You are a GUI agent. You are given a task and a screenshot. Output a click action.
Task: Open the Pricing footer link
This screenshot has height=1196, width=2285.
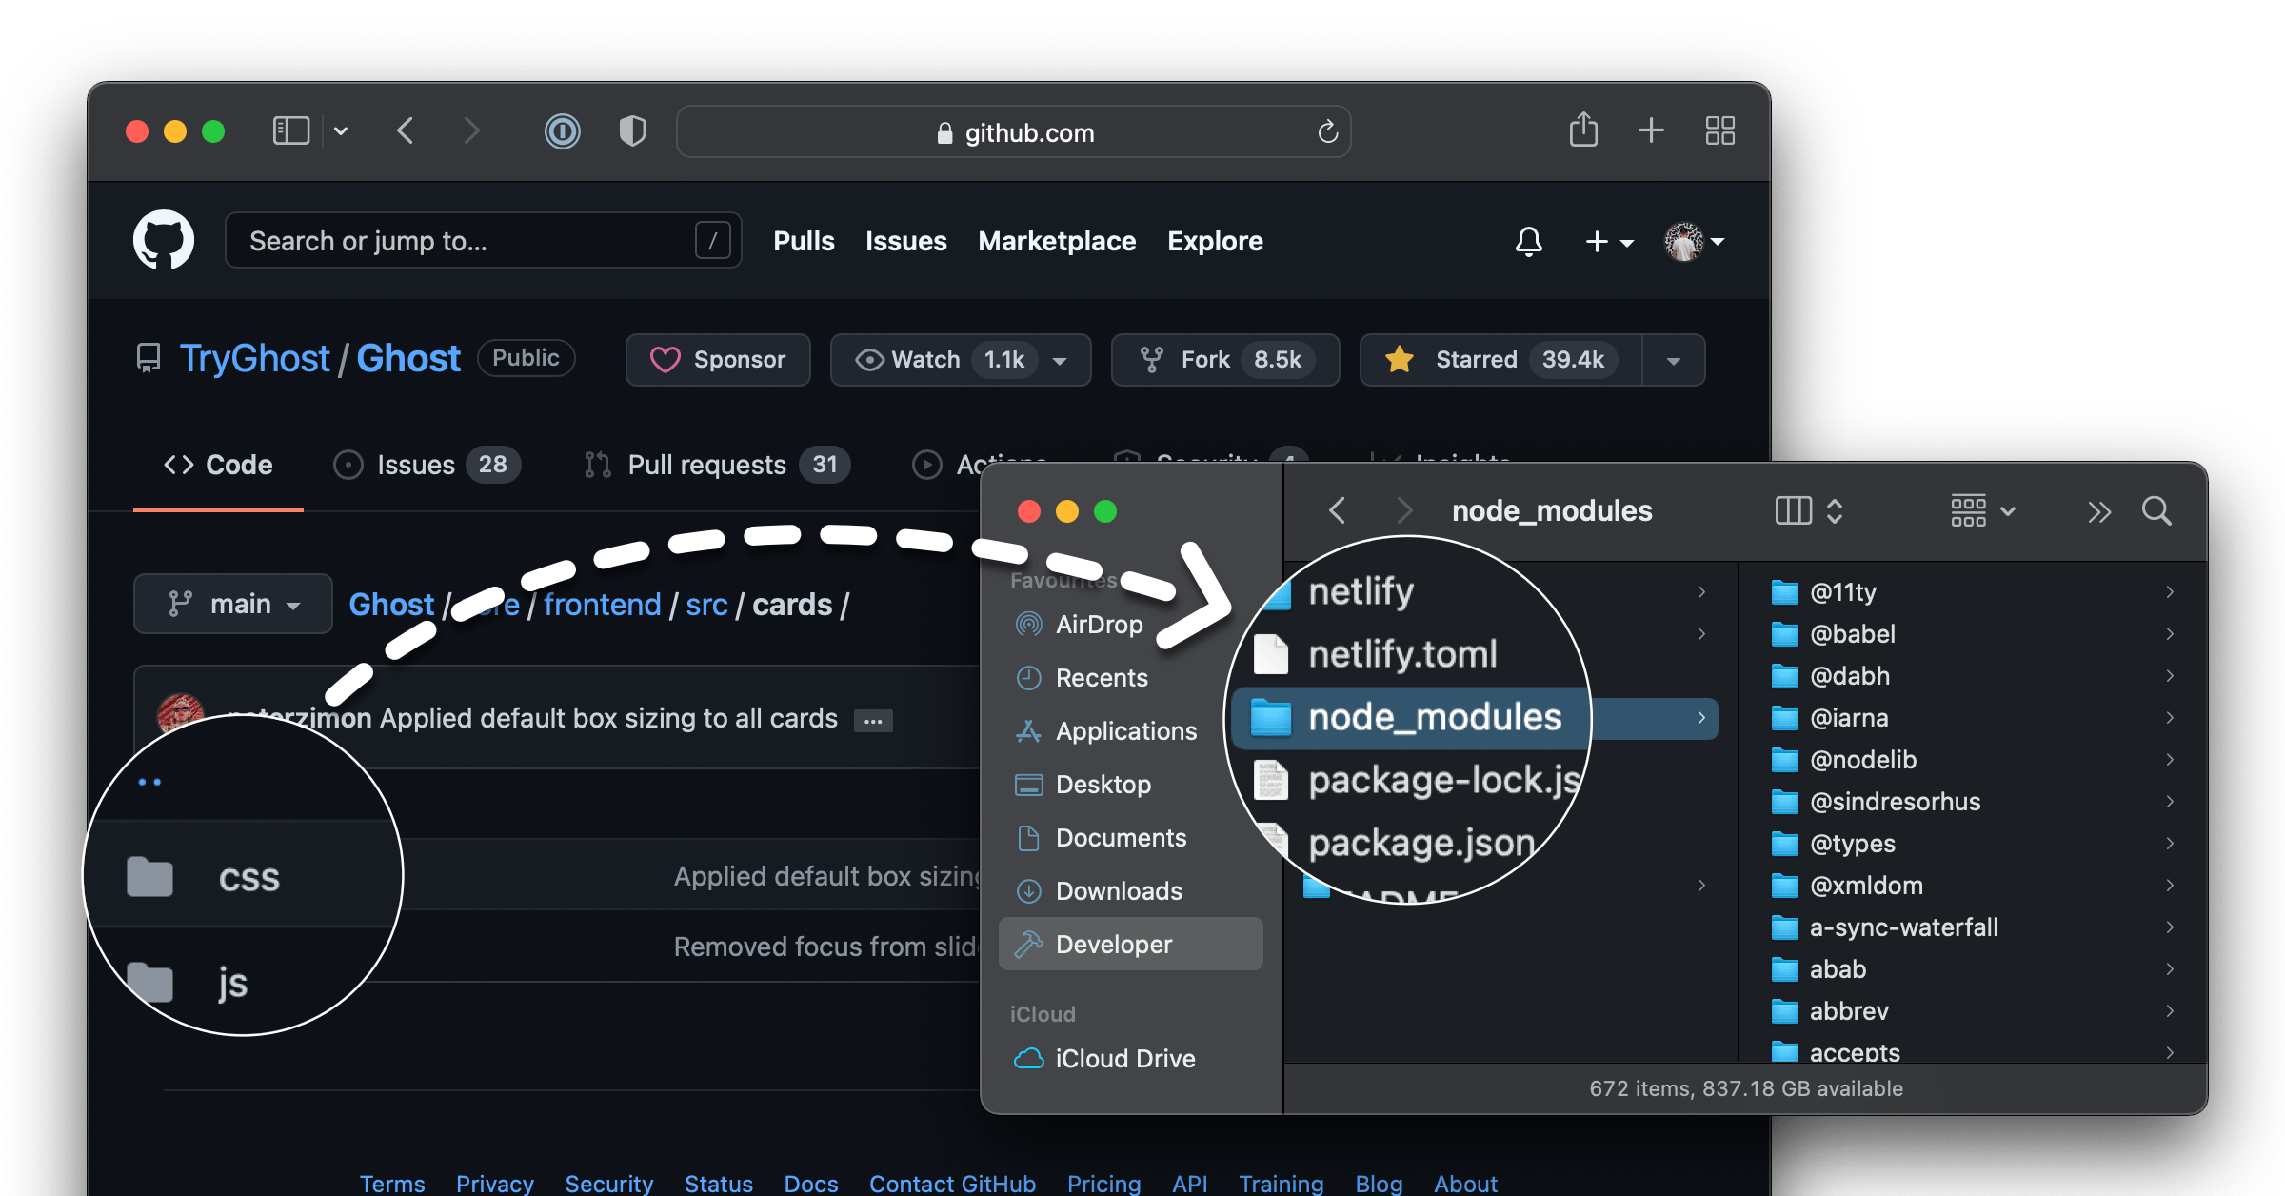tap(1103, 1183)
